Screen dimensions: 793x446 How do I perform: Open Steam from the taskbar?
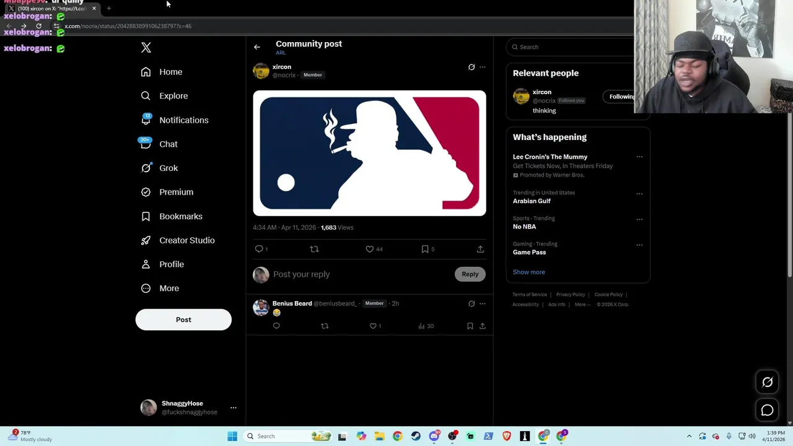[416, 436]
